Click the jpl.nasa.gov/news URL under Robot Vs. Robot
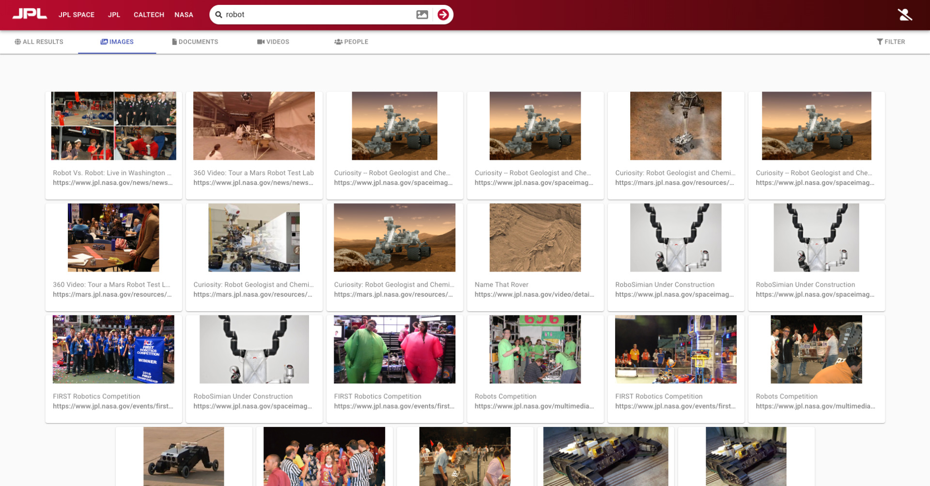Screen dimensions: 930x486 point(113,182)
